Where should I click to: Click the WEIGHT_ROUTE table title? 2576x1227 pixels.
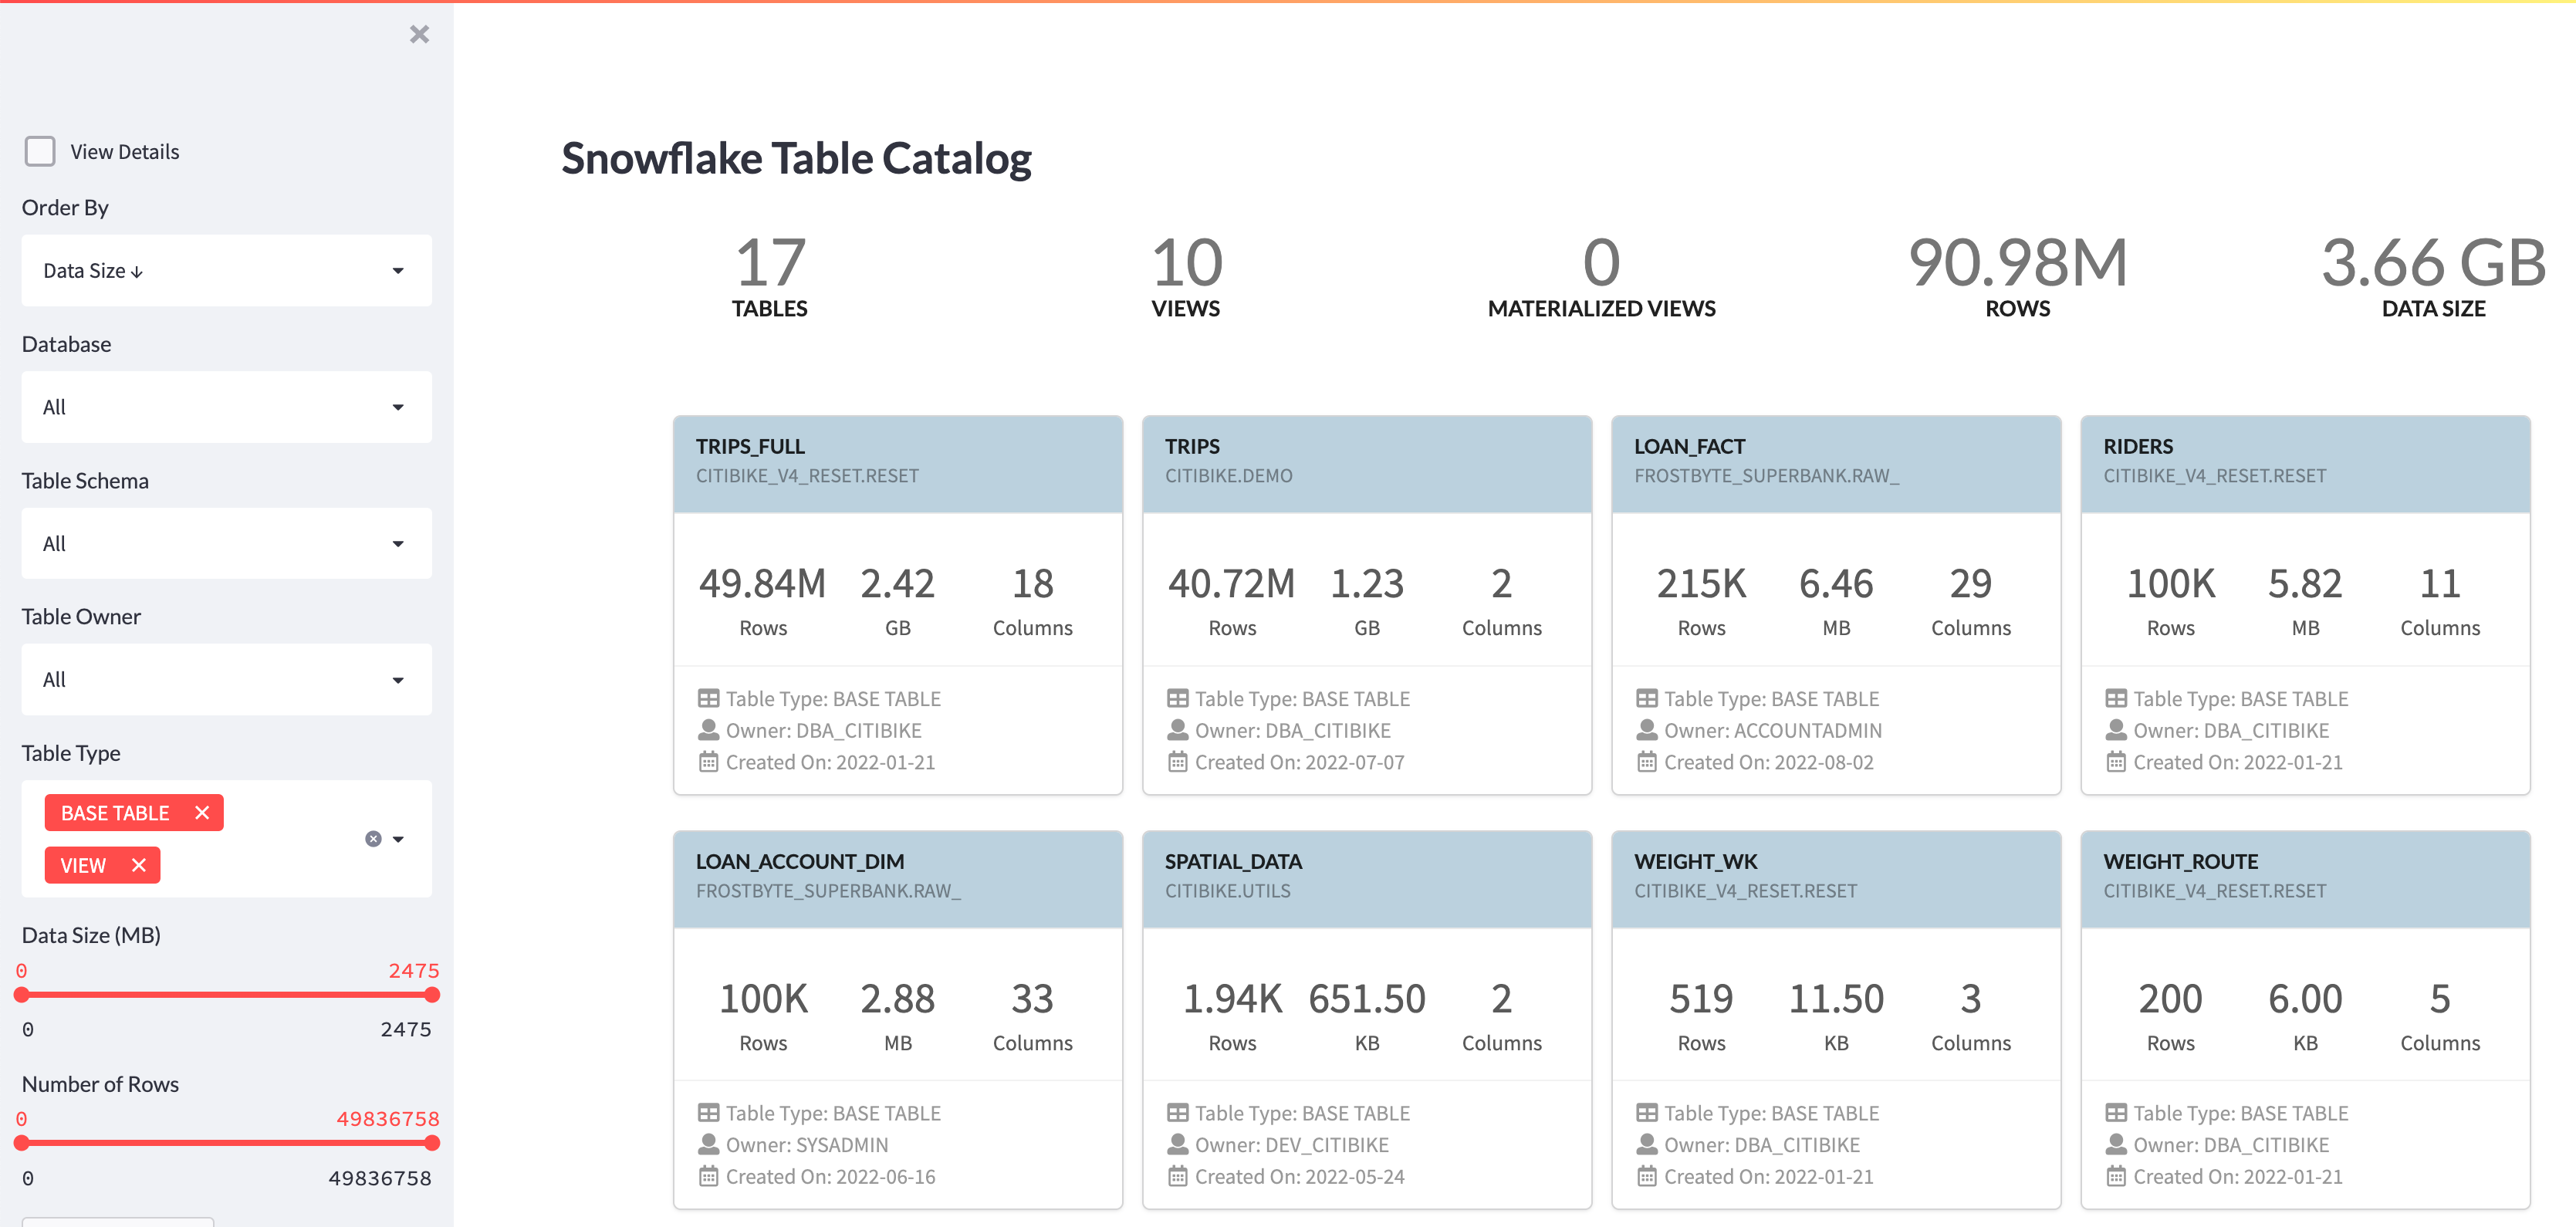(2180, 861)
